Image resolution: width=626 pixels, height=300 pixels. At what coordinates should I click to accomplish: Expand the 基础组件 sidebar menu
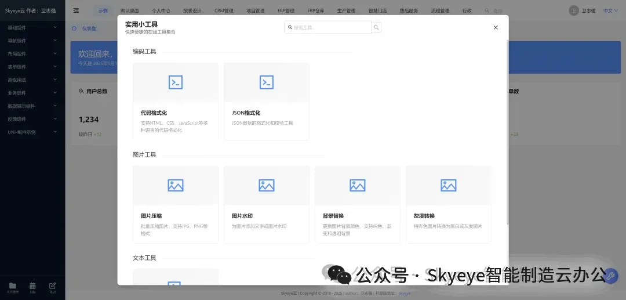32,28
